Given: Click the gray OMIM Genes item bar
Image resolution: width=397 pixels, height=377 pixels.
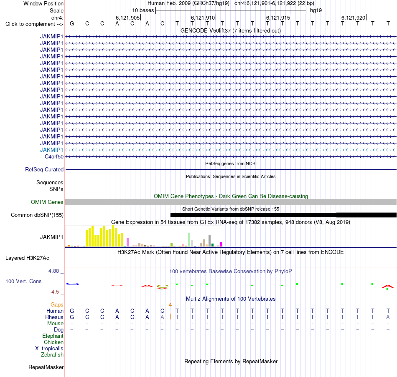Looking at the screenshot, I should point(231,202).
